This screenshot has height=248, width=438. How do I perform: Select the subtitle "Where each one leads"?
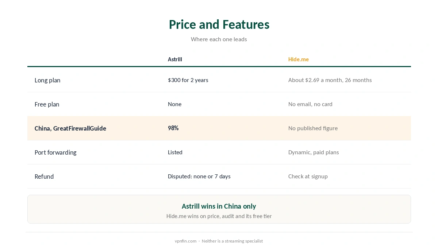pyautogui.click(x=219, y=39)
